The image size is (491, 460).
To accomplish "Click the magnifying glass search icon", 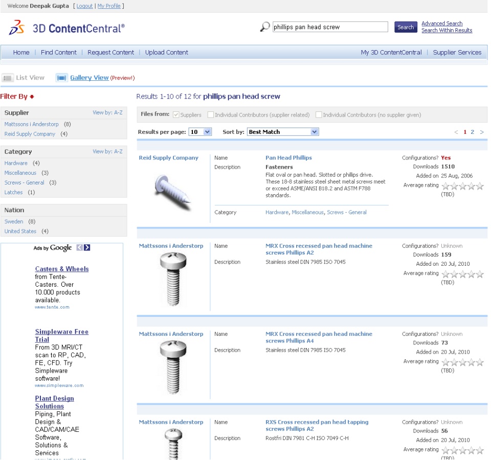I will [265, 27].
